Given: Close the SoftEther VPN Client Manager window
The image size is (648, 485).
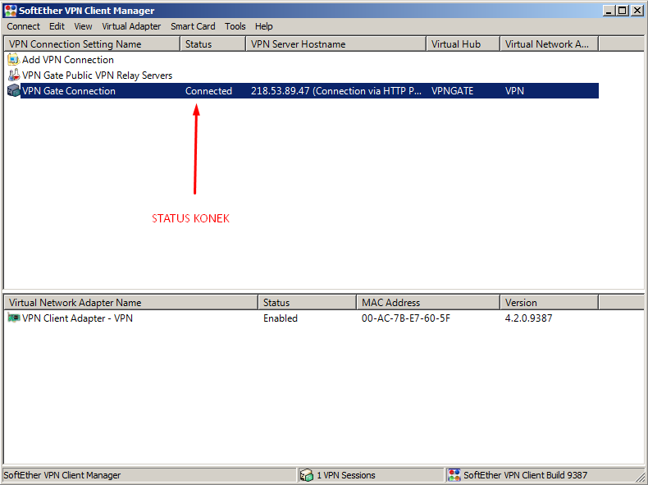Looking at the screenshot, I should (x=637, y=11).
